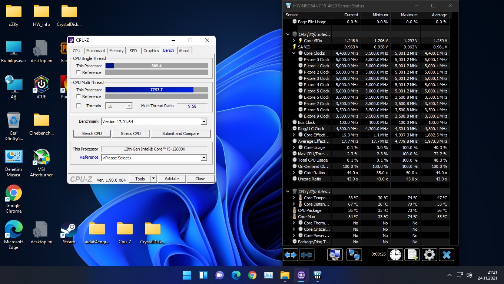Screen dimensions: 504x284
Task: Open File Explorer from taskbar
Action: coord(285,275)
